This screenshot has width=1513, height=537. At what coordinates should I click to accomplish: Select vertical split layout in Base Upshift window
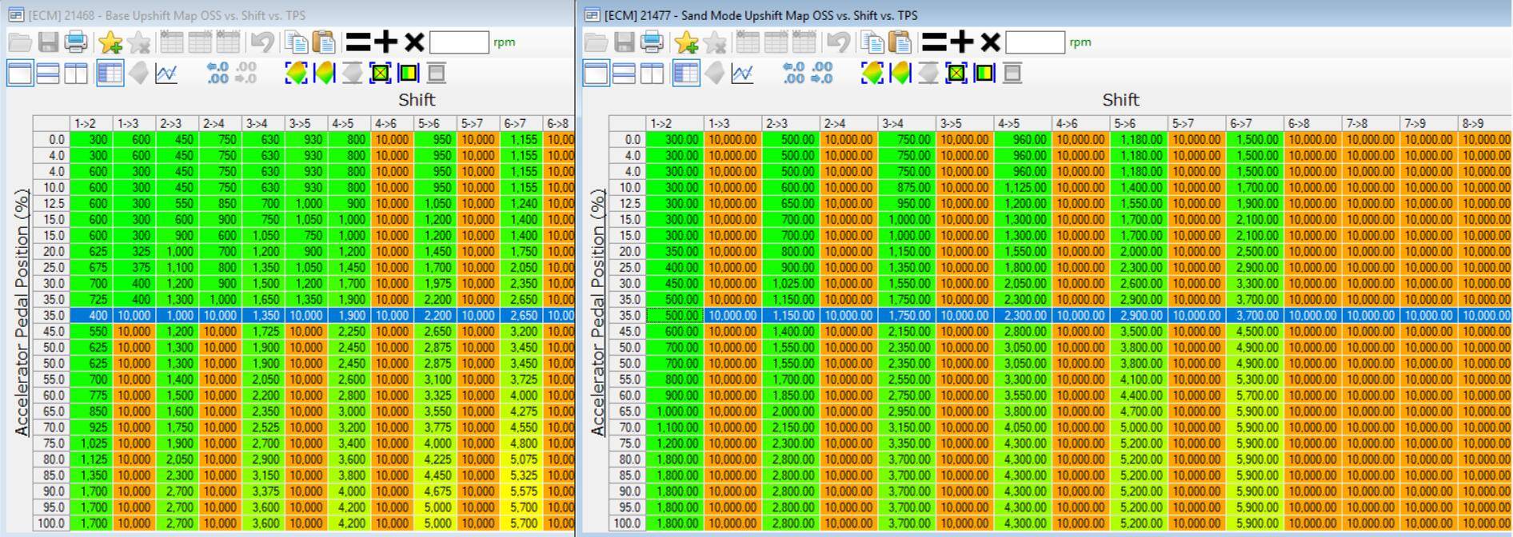point(76,74)
